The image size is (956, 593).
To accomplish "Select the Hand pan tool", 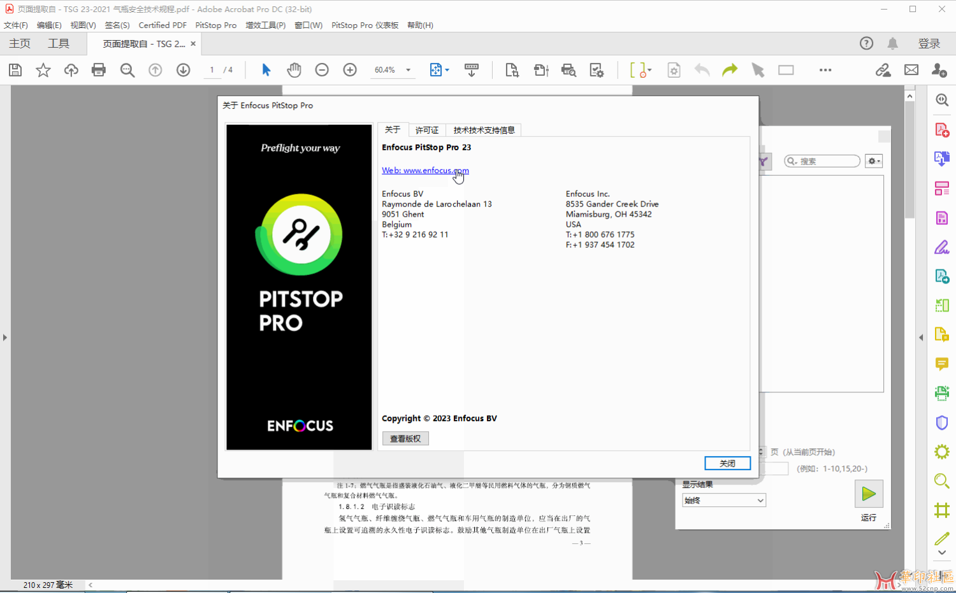I will coord(294,70).
